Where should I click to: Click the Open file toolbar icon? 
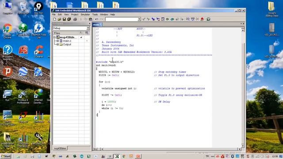point(59,19)
